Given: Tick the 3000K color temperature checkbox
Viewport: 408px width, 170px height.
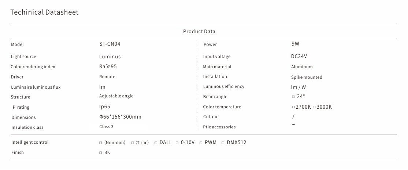Looking at the screenshot, I should click(x=314, y=107).
